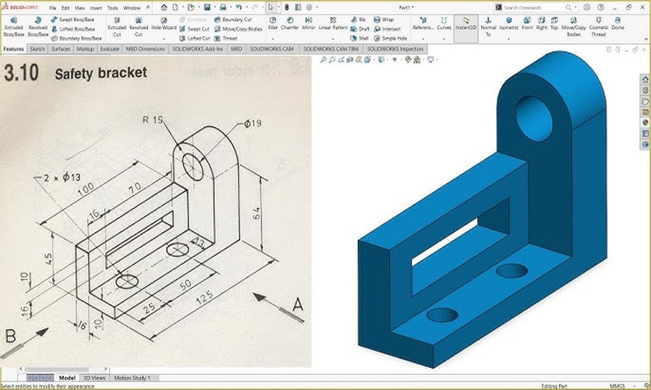Open the Save dropdown arrow
Viewport: 651px width, 390px height.
[214, 7]
